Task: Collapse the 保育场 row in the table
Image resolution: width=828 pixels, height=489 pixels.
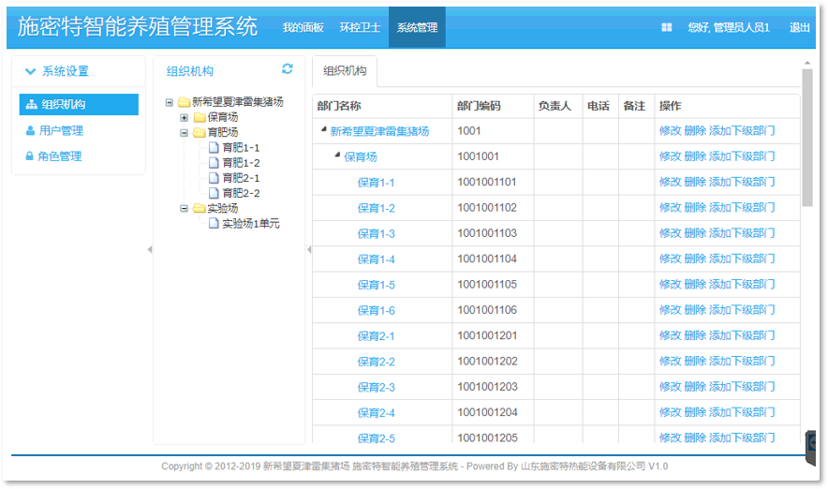Action: tap(337, 156)
